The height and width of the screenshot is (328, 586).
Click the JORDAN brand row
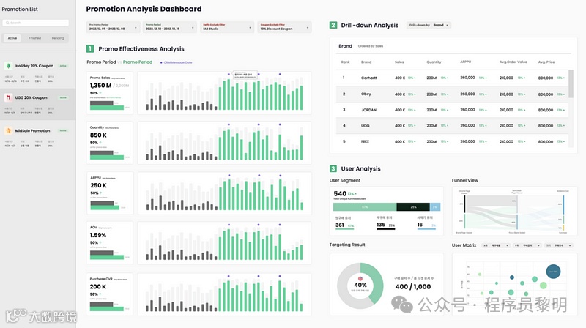click(x=452, y=110)
